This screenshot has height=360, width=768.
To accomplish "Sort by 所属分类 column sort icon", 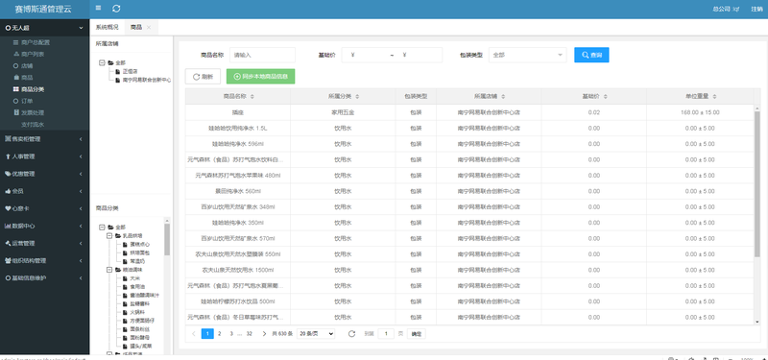I will tap(357, 97).
